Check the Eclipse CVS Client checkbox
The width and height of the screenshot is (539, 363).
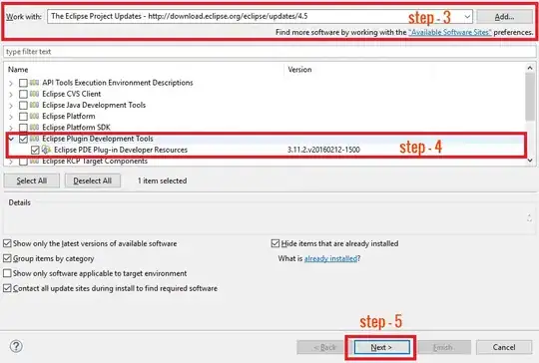[x=23, y=94]
